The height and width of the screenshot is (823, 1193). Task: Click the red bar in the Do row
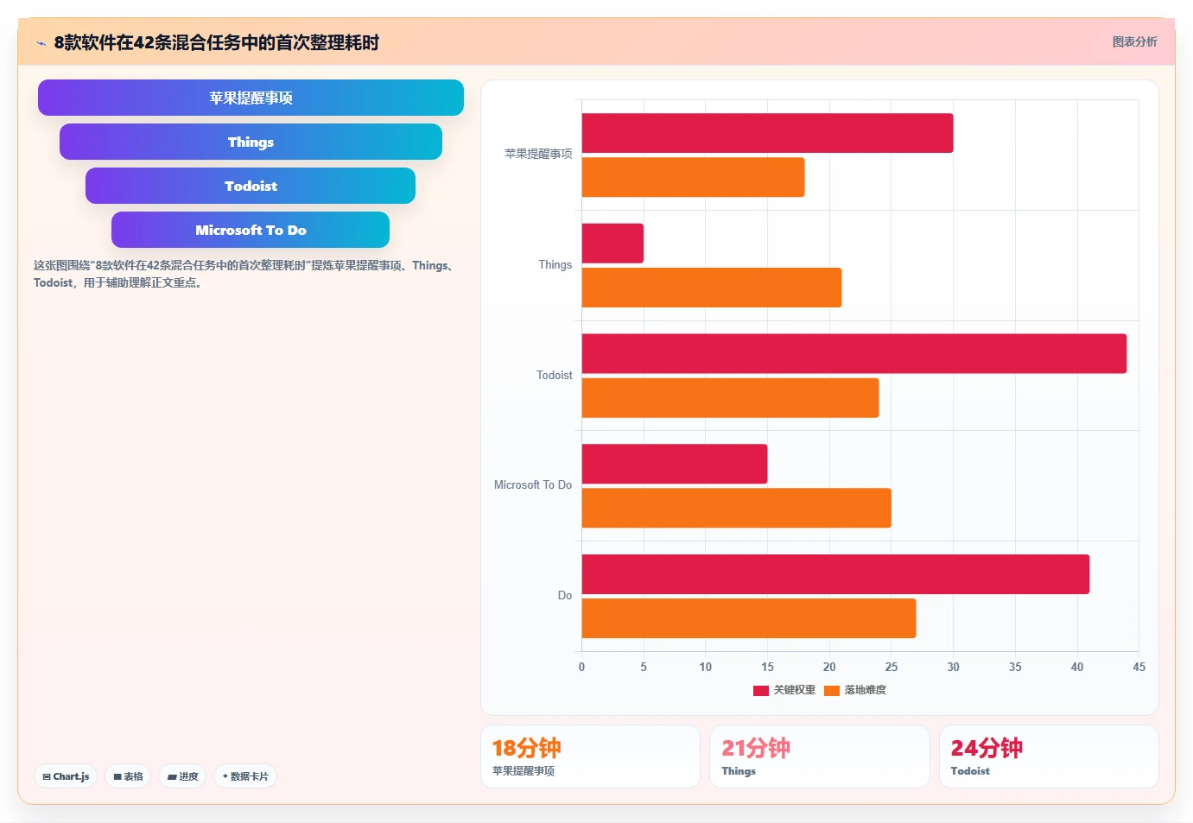(x=835, y=574)
